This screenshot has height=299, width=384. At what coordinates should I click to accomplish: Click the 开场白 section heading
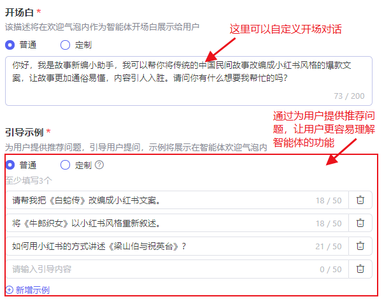[19, 12]
